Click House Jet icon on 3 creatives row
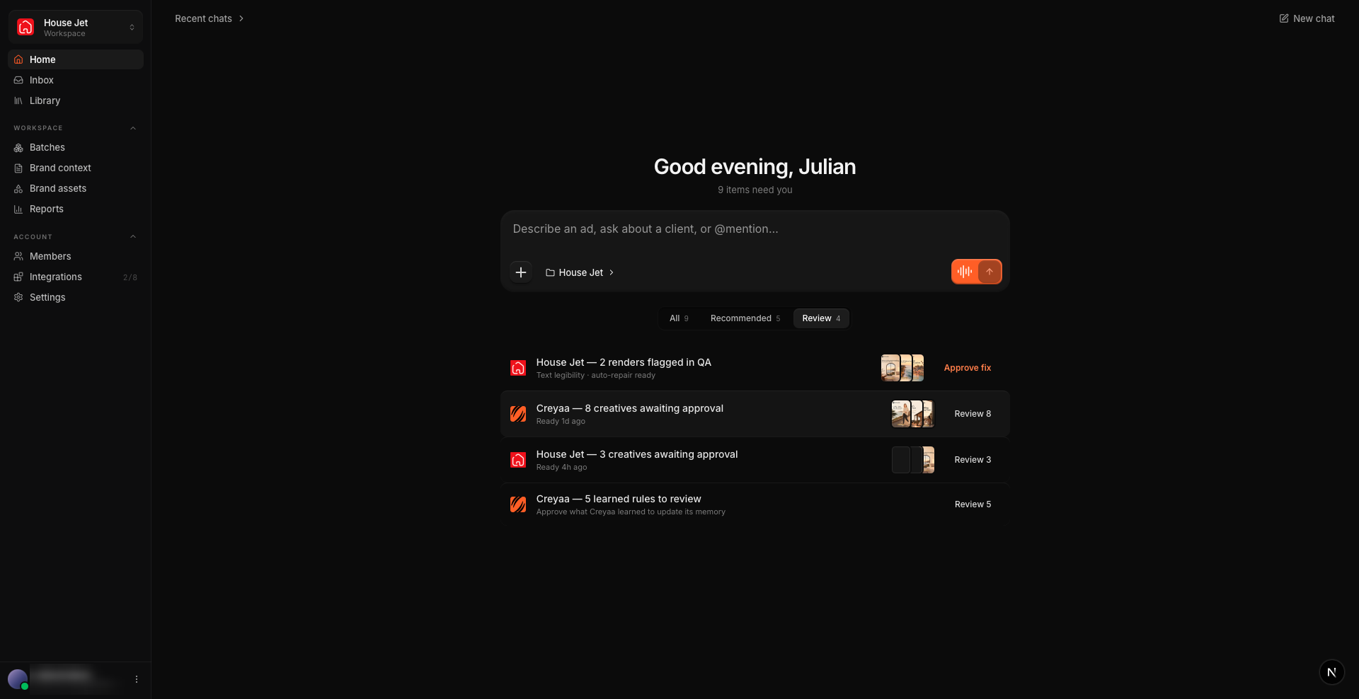Image resolution: width=1359 pixels, height=699 pixels. tap(518, 460)
